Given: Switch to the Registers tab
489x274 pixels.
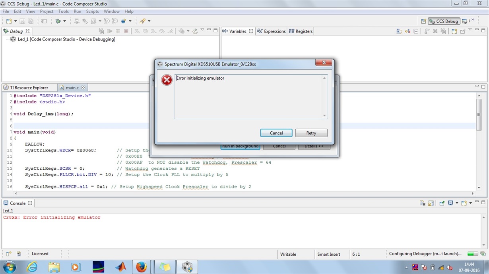Looking at the screenshot, I should tap(301, 31).
